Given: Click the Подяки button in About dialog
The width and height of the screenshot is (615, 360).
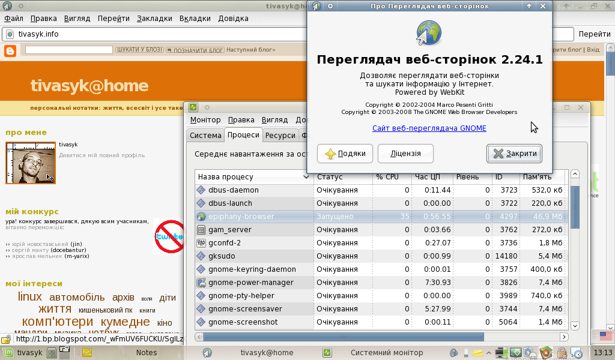Looking at the screenshot, I should click(345, 154).
